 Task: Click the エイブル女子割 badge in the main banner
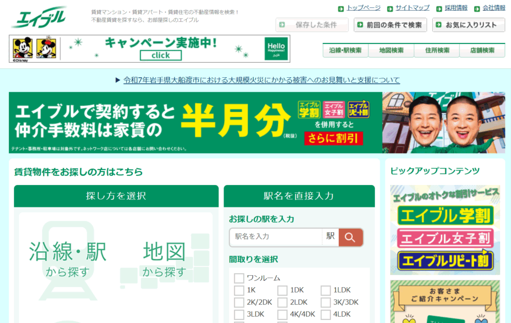(x=334, y=110)
